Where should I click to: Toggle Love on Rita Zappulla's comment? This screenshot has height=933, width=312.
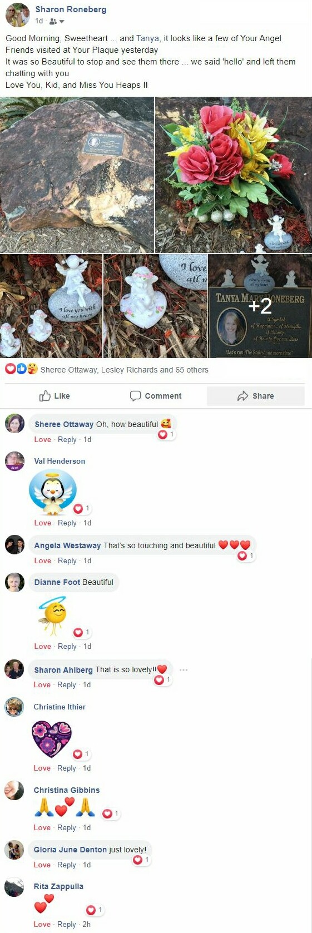(x=42, y=924)
